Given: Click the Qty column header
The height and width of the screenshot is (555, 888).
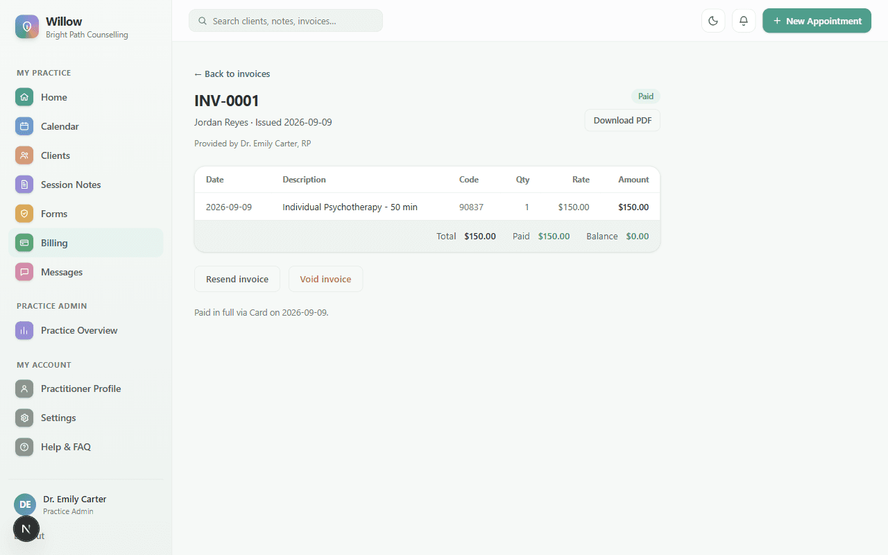Looking at the screenshot, I should click(x=522, y=179).
